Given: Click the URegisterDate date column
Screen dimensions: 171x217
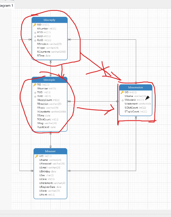Looking at the screenshot, I should click(x=50, y=187).
